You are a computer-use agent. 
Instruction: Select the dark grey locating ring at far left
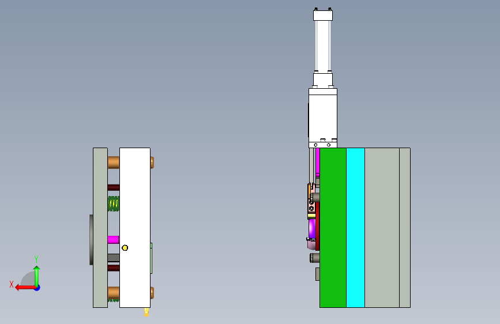[x=91, y=239]
